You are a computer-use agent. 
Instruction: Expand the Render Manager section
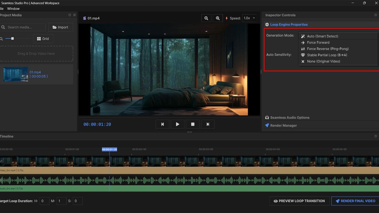pos(283,126)
